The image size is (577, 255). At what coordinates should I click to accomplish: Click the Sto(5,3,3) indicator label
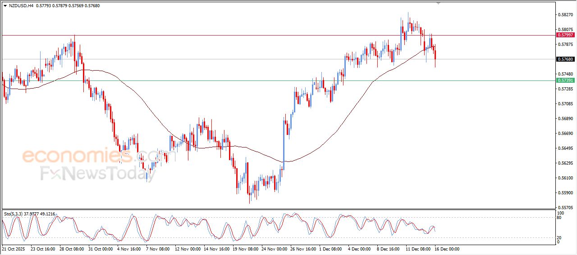click(x=16, y=214)
